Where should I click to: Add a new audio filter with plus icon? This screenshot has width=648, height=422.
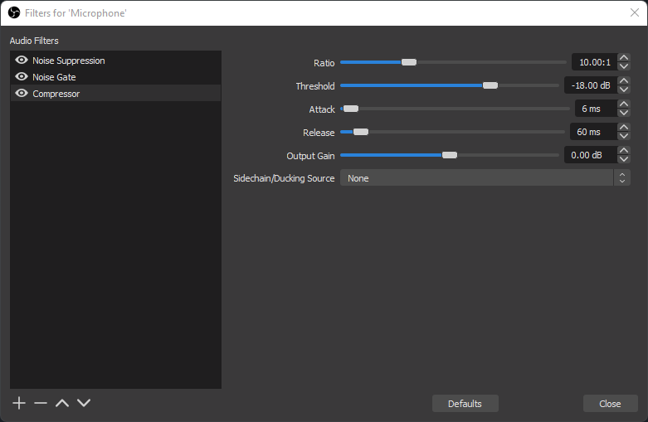pos(19,403)
